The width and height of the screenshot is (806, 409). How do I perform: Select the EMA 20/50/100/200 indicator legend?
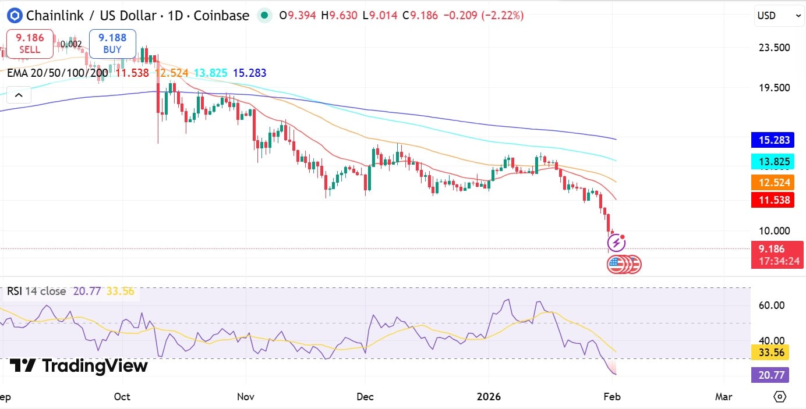click(x=56, y=73)
